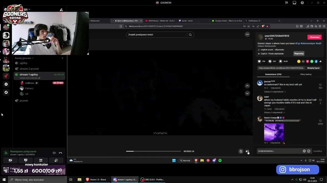Click the embed code share icon
The height and width of the screenshot is (183, 327).
303,61
